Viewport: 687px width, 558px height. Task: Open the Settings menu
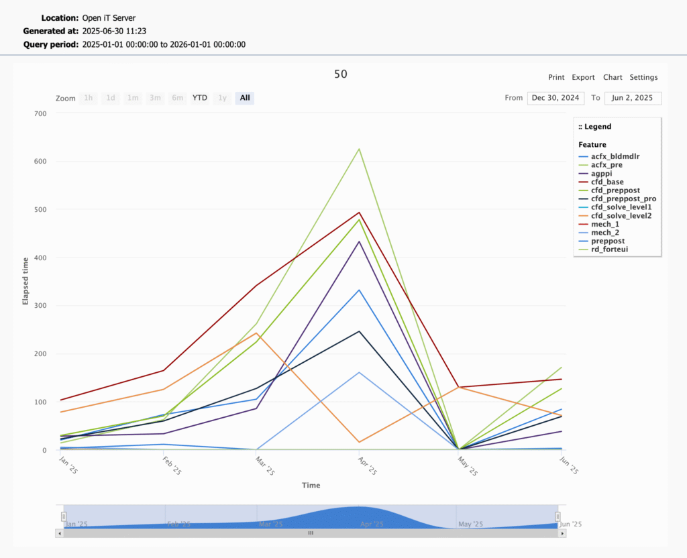click(643, 77)
